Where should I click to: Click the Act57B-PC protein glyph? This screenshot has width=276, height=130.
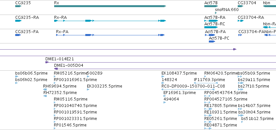click(x=212, y=41)
